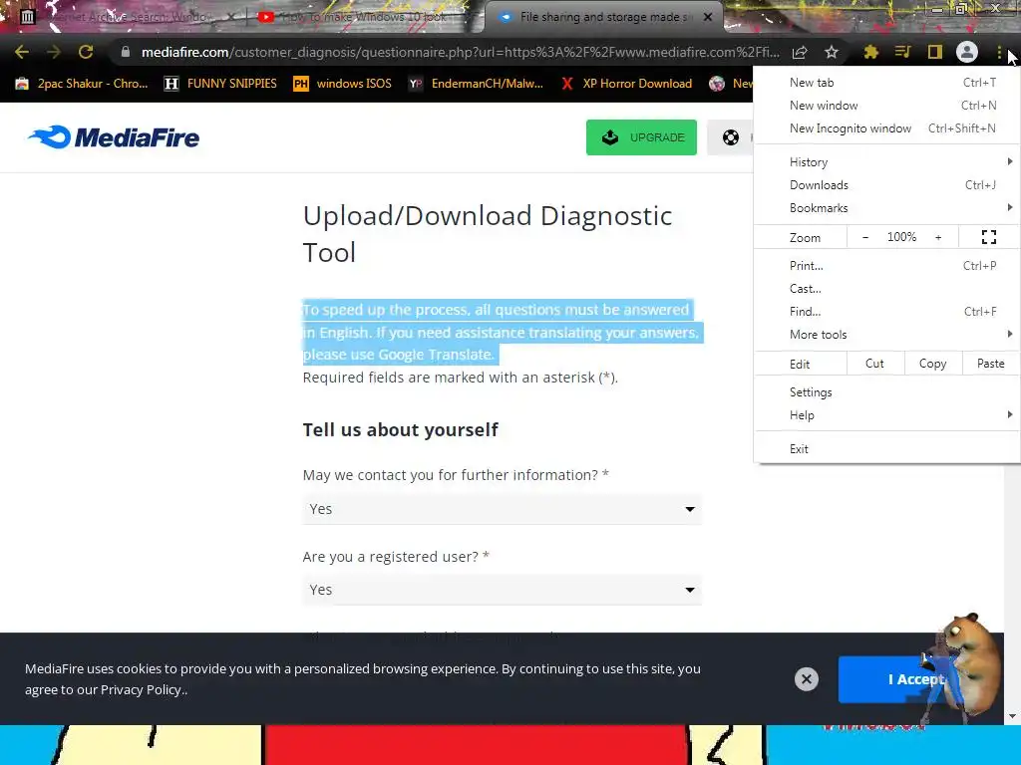Click the address bar URL field
The height and width of the screenshot is (765, 1021).
click(x=460, y=52)
